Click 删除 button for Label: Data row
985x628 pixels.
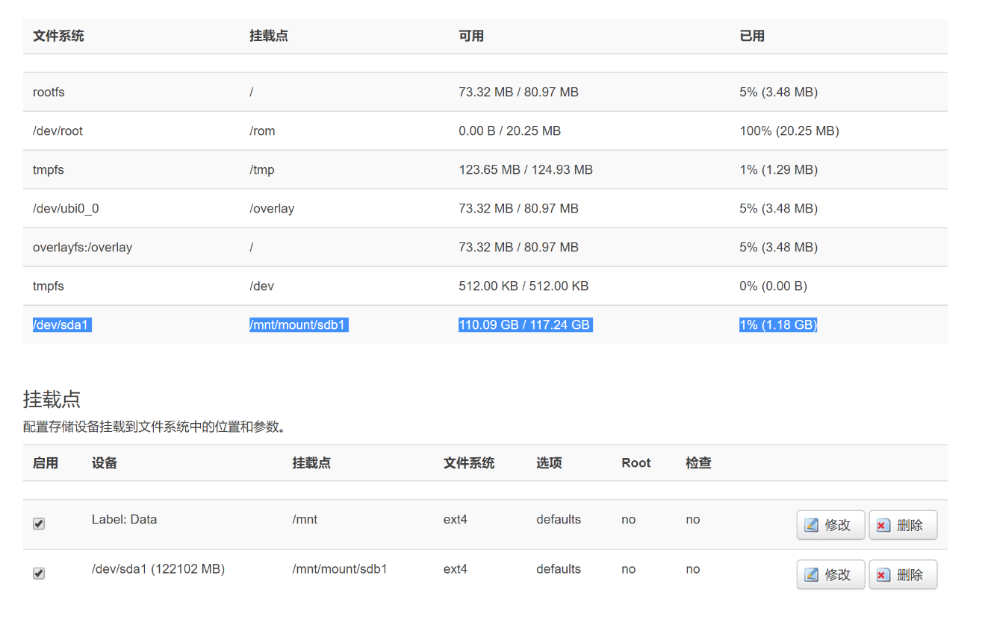click(x=903, y=525)
